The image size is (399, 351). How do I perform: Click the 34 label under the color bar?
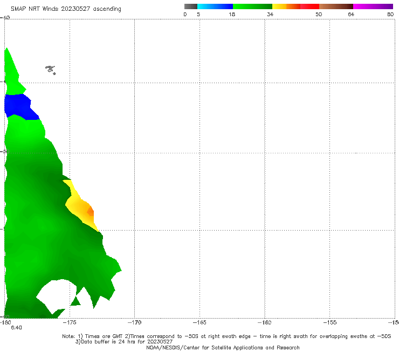(270, 14)
